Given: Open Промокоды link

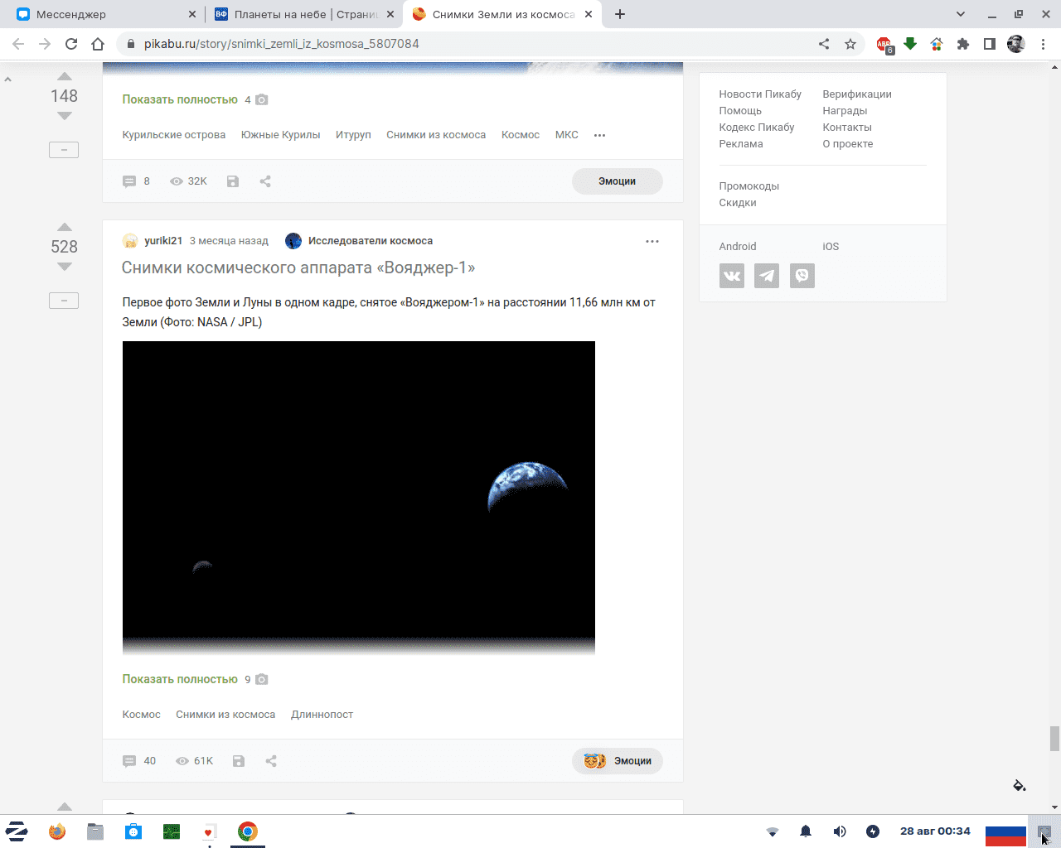Looking at the screenshot, I should coord(749,186).
